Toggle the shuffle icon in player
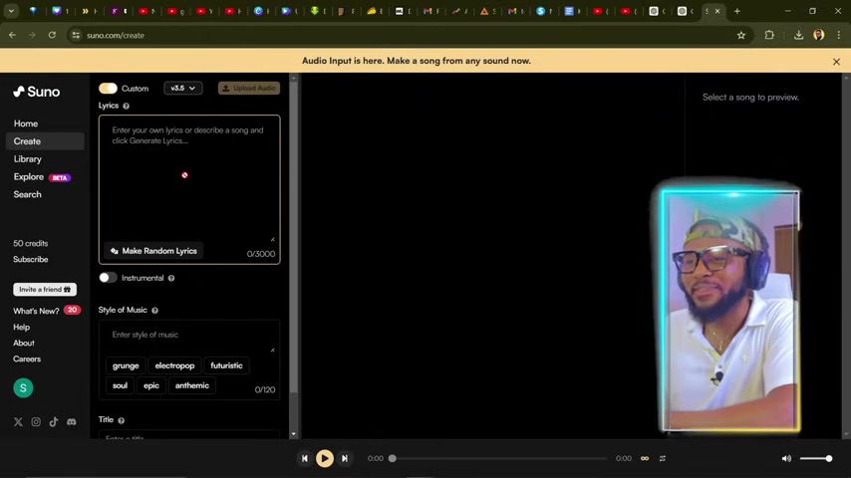Viewport: 851px width, 478px height. coord(663,458)
